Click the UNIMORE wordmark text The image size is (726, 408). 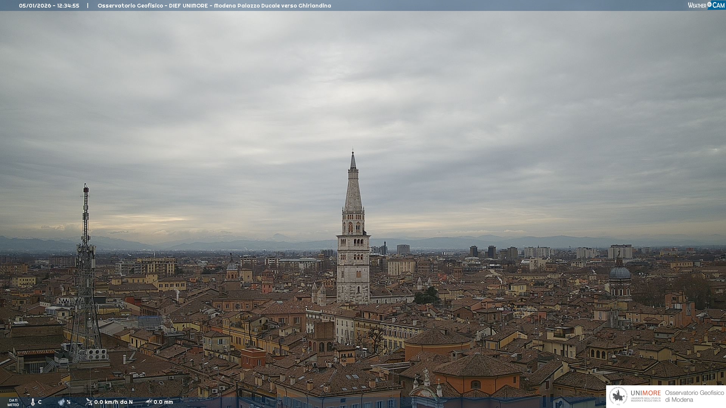(x=645, y=393)
